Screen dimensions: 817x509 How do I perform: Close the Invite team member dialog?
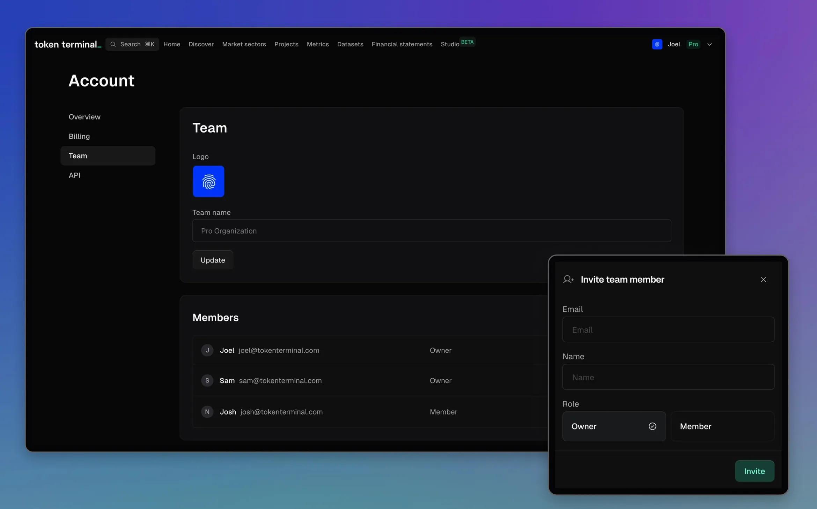(x=763, y=279)
